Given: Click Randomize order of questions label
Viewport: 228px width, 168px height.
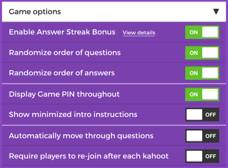Looking at the screenshot, I should (64, 53).
